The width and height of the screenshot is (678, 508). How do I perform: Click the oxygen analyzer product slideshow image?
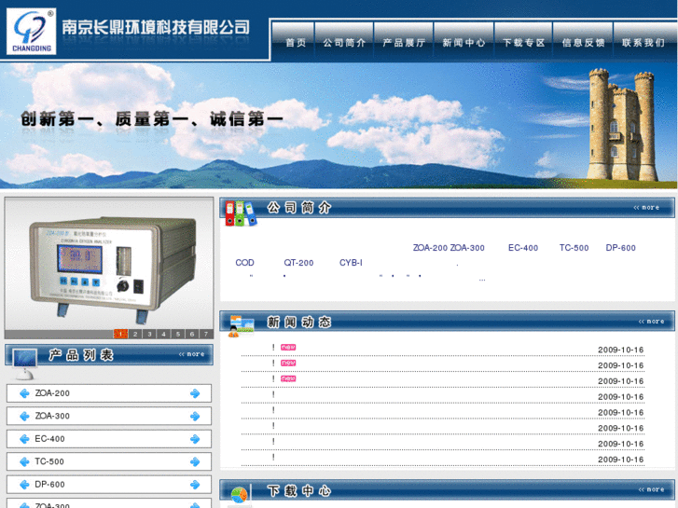109,265
